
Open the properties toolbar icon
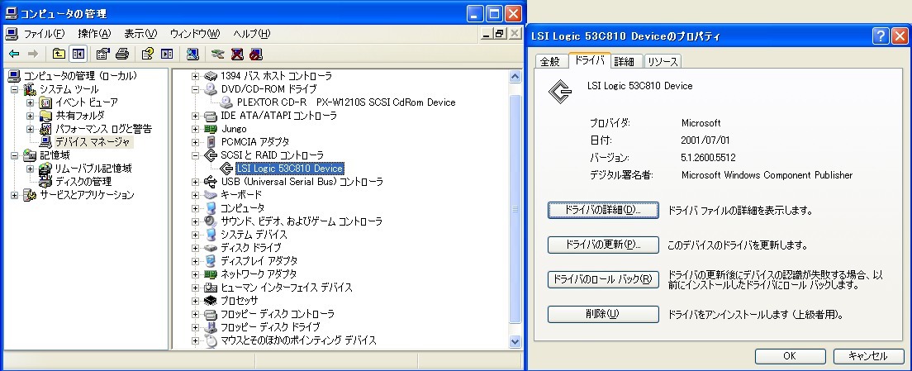(x=103, y=54)
